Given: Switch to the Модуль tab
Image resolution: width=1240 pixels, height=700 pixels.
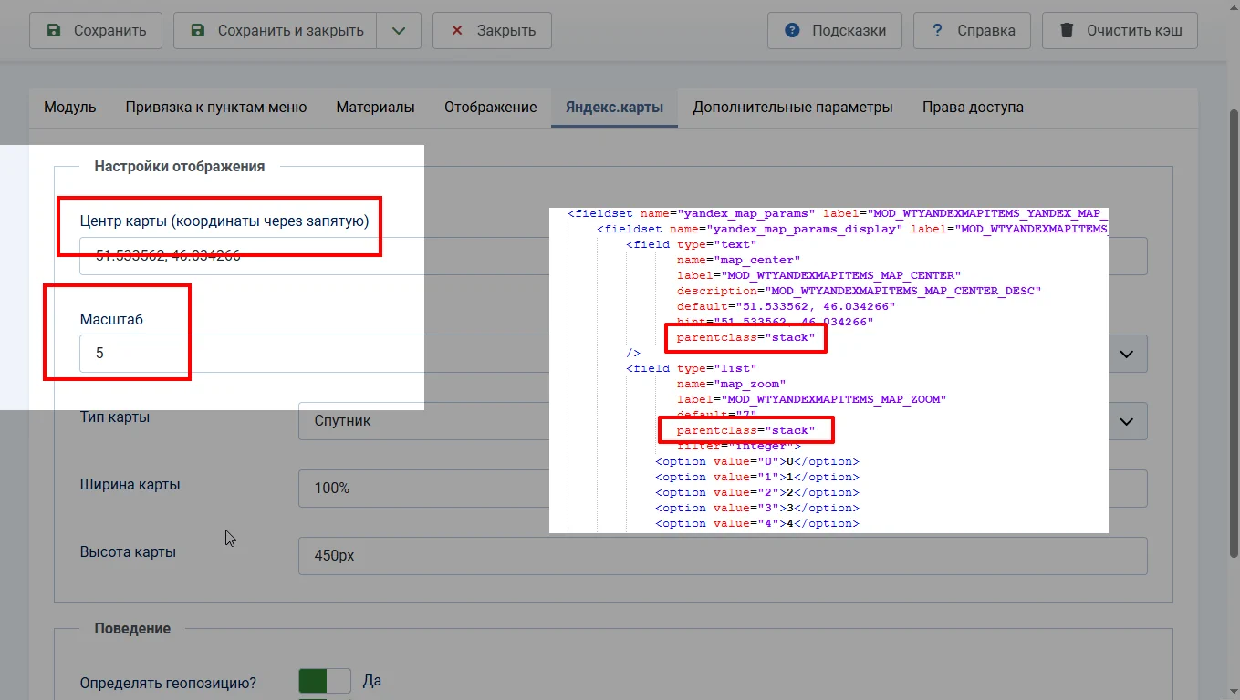Looking at the screenshot, I should click(70, 108).
